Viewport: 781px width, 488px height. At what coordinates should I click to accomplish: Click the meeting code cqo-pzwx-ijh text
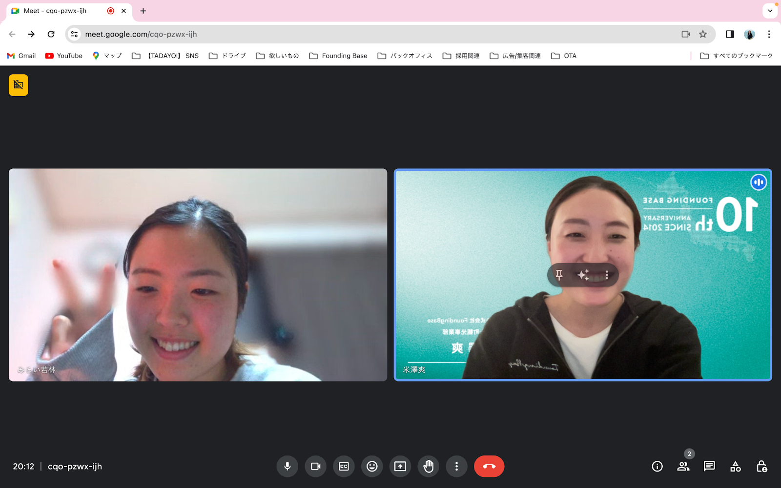point(75,467)
